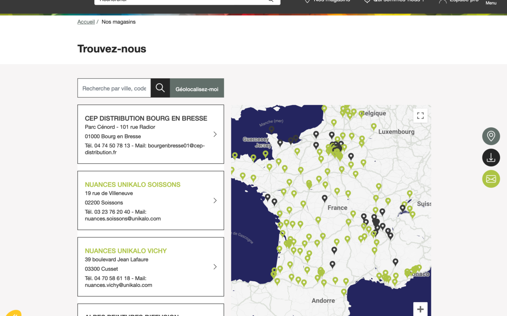Open the map in fullscreen mode

(x=420, y=116)
